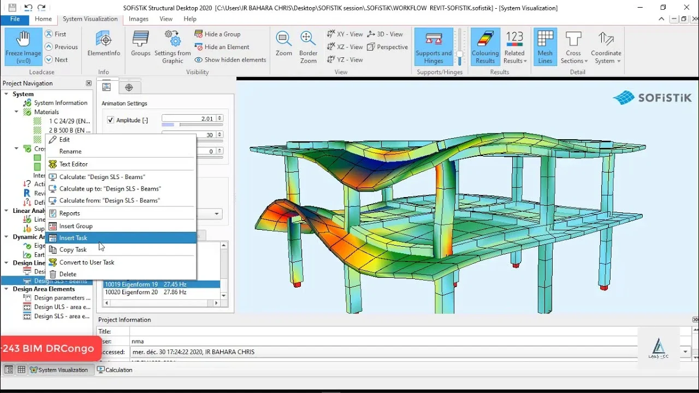Toggle Mesh Lines display
Screen dimensions: 699x393
(545, 47)
